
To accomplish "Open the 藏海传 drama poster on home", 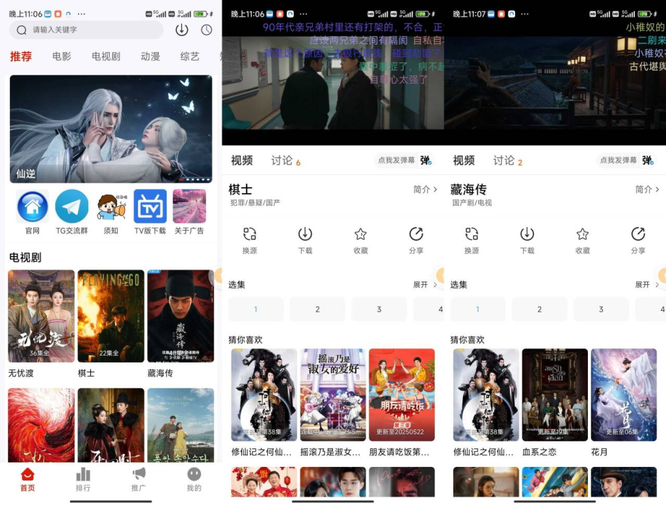I will coord(181,316).
